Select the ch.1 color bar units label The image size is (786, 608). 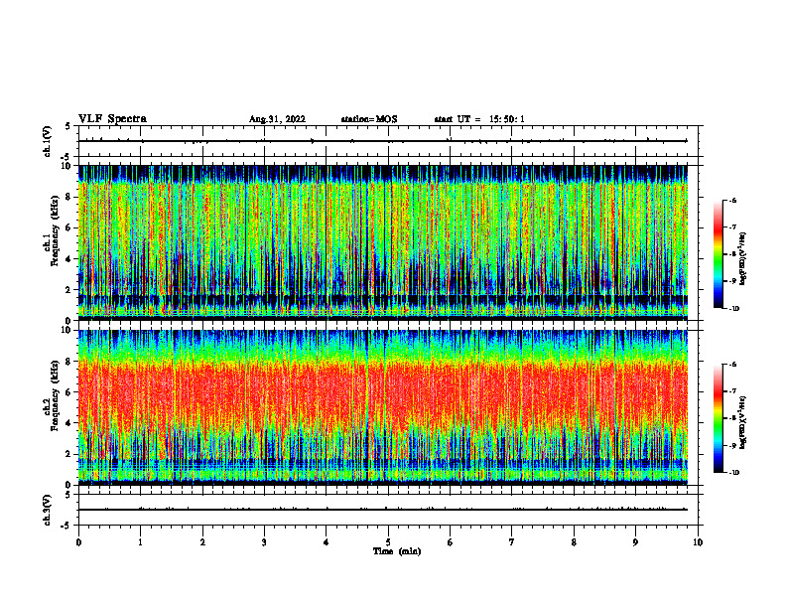pos(743,259)
